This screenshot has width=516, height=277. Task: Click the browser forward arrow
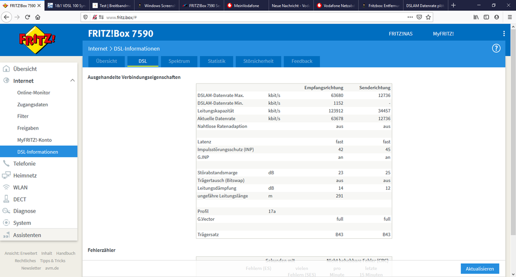coord(17,17)
